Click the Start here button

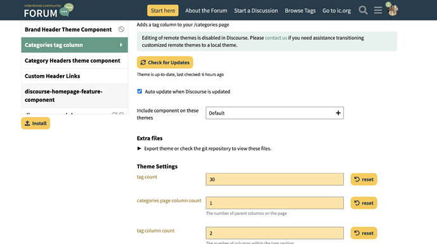163,11
